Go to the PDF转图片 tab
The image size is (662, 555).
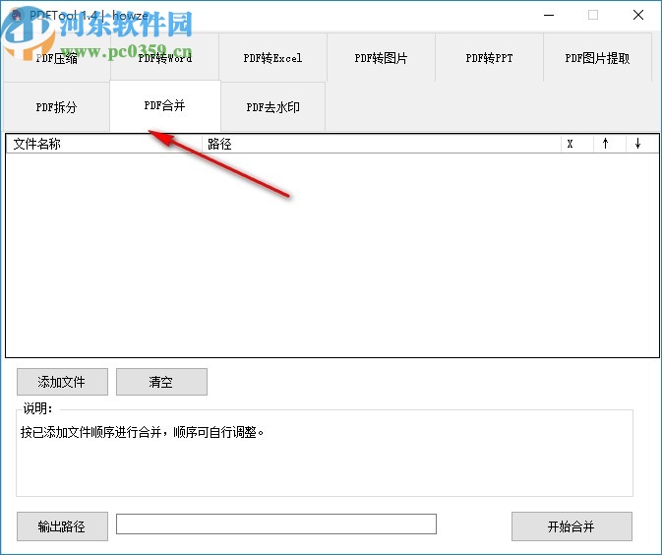tap(381, 58)
